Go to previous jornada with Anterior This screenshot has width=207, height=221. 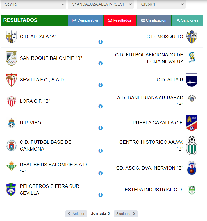click(x=76, y=214)
